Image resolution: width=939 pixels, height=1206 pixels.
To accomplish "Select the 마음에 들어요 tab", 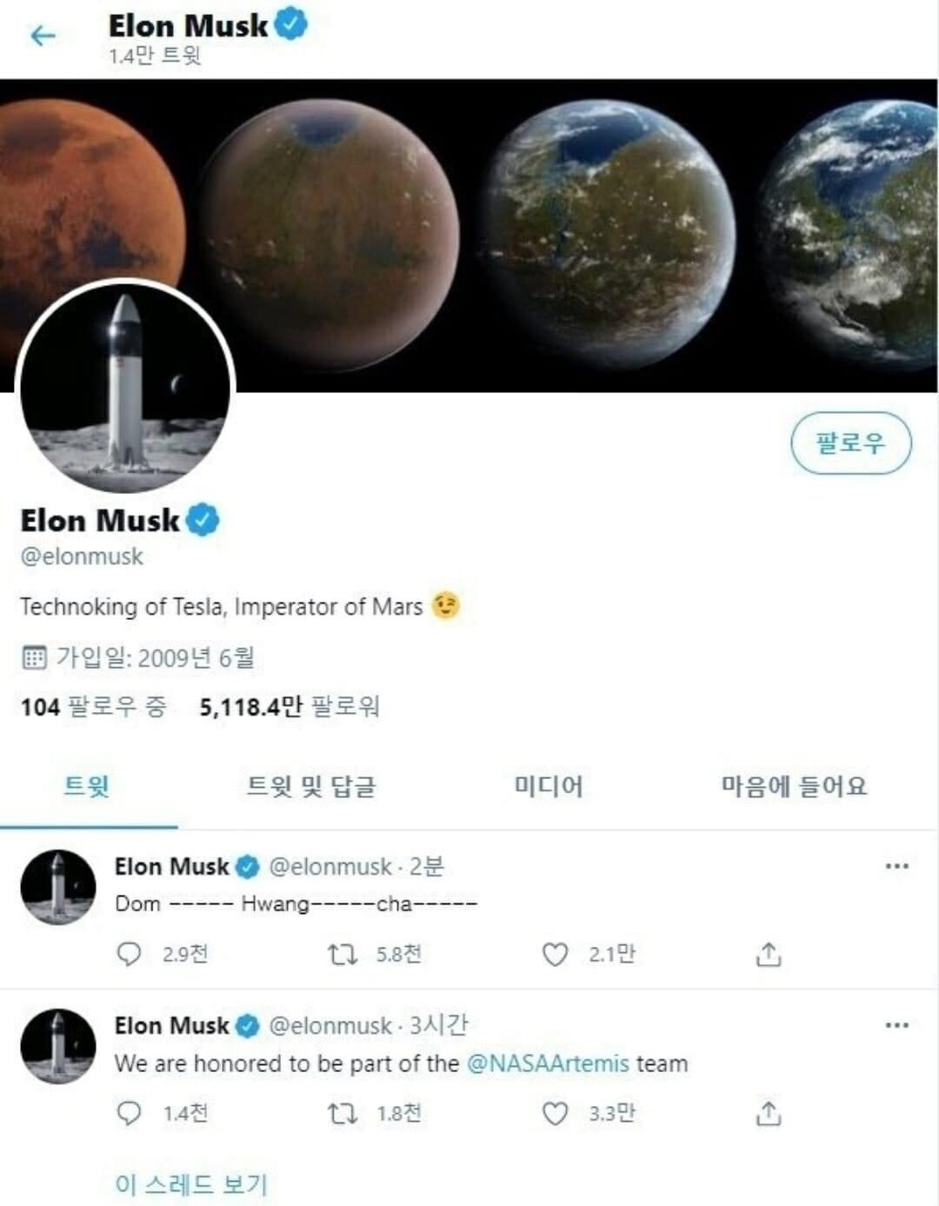I will coord(794,787).
